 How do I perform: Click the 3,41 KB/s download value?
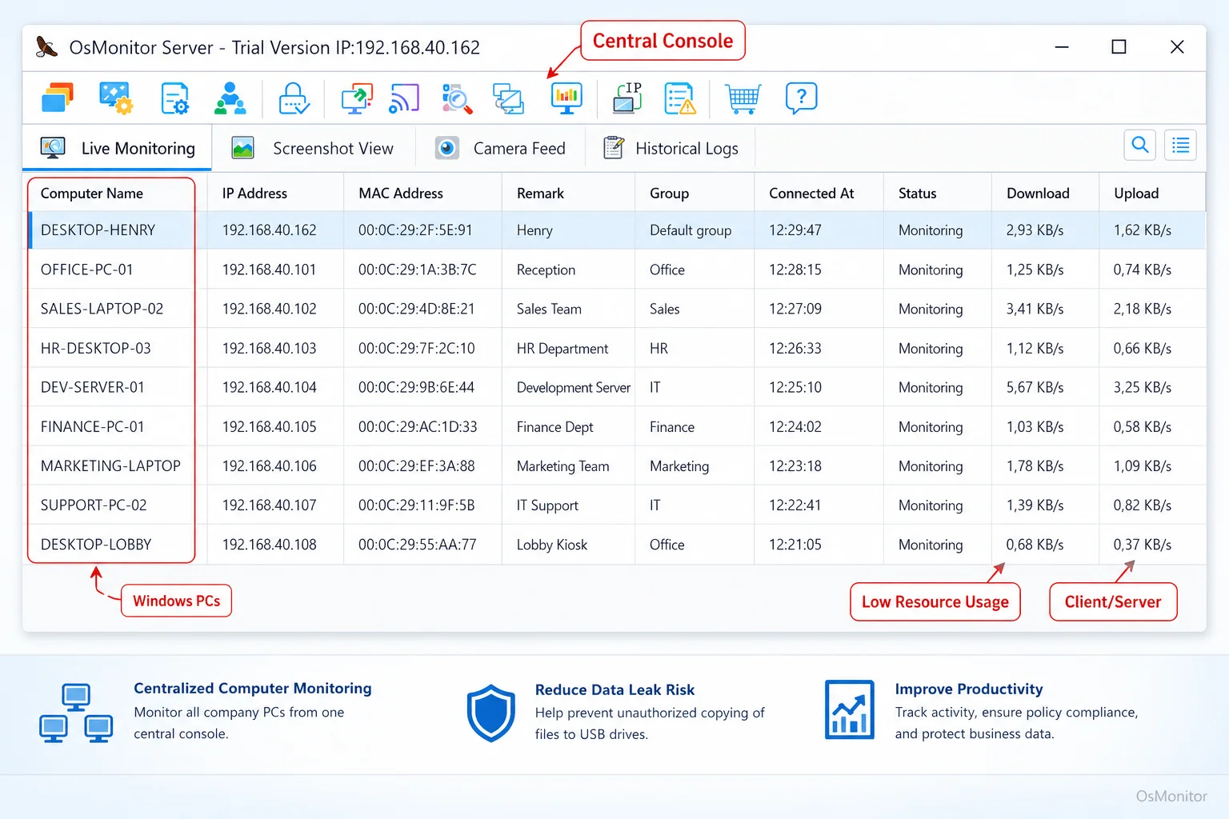[x=1035, y=309]
